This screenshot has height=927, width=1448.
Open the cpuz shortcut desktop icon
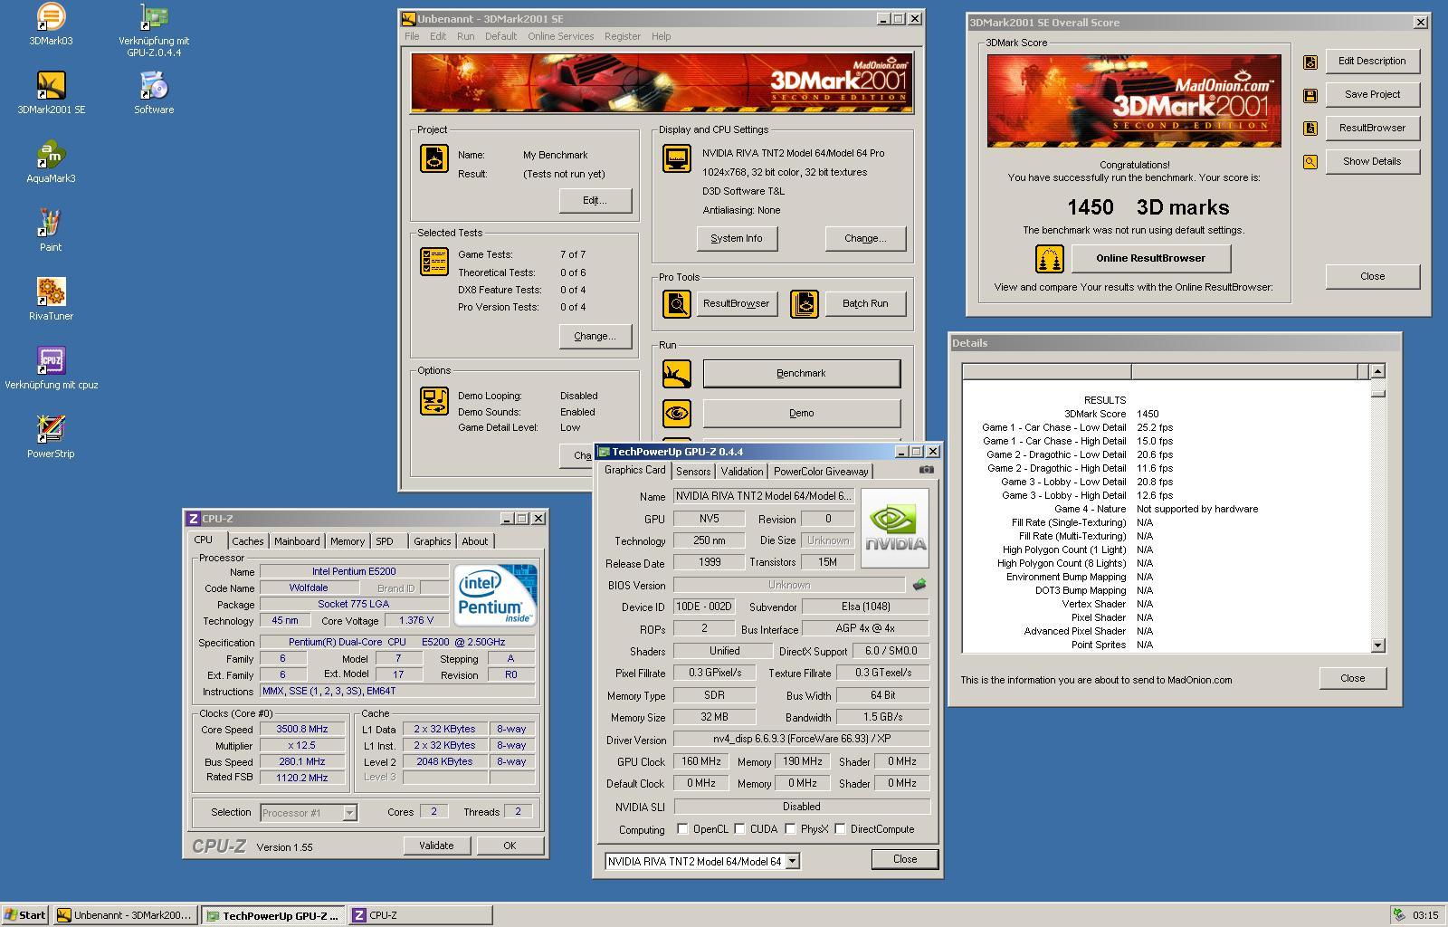tap(51, 368)
